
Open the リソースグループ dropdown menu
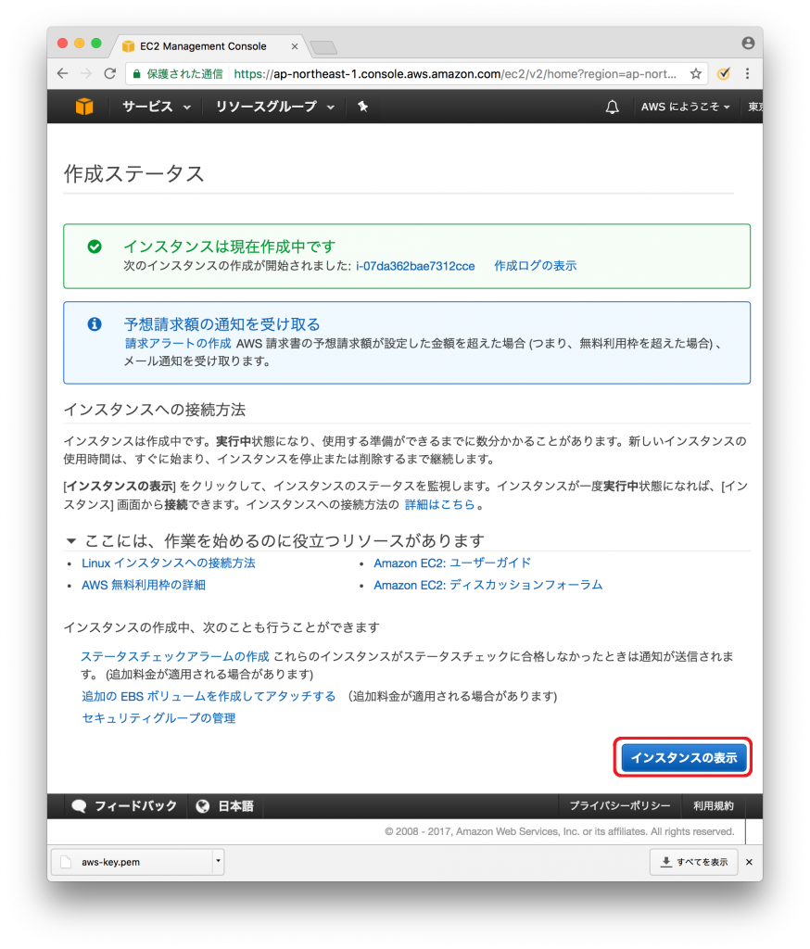275,107
